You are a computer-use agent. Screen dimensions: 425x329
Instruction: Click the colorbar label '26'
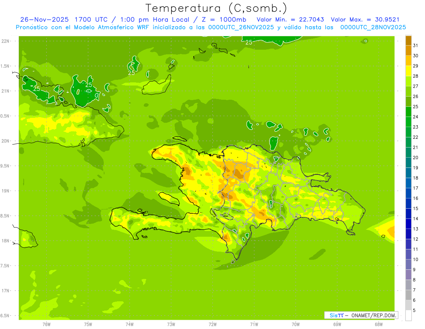pyautogui.click(x=415, y=96)
